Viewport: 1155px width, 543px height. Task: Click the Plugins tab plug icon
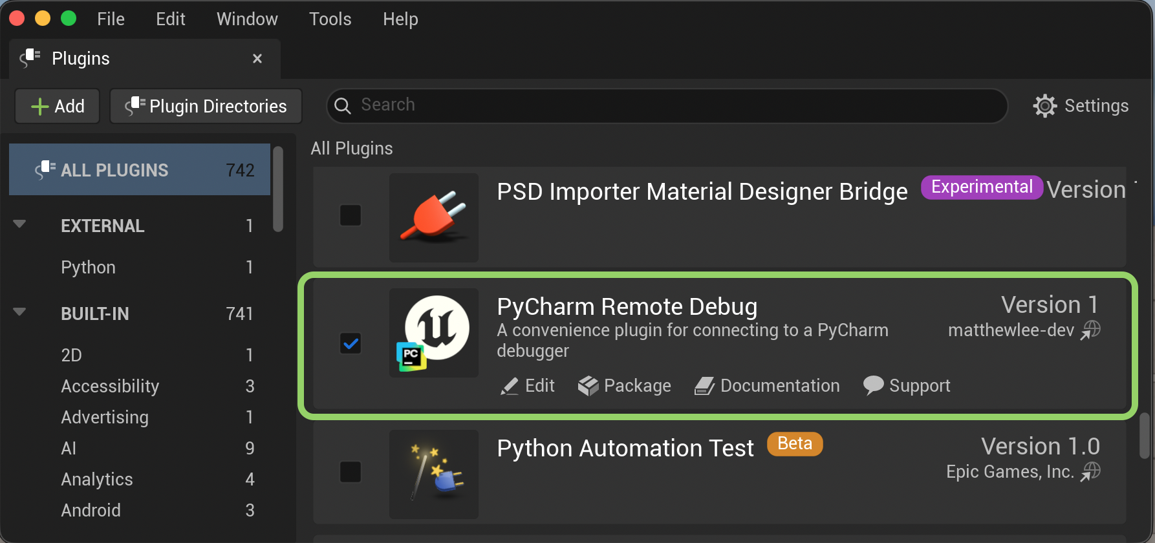pyautogui.click(x=30, y=58)
